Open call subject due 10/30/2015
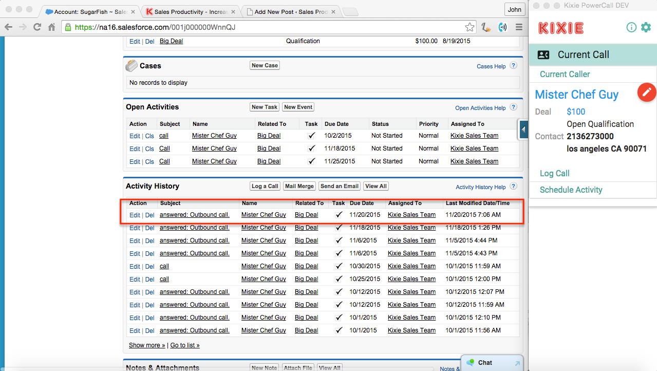Screen dimensions: 657x371 point(164,266)
